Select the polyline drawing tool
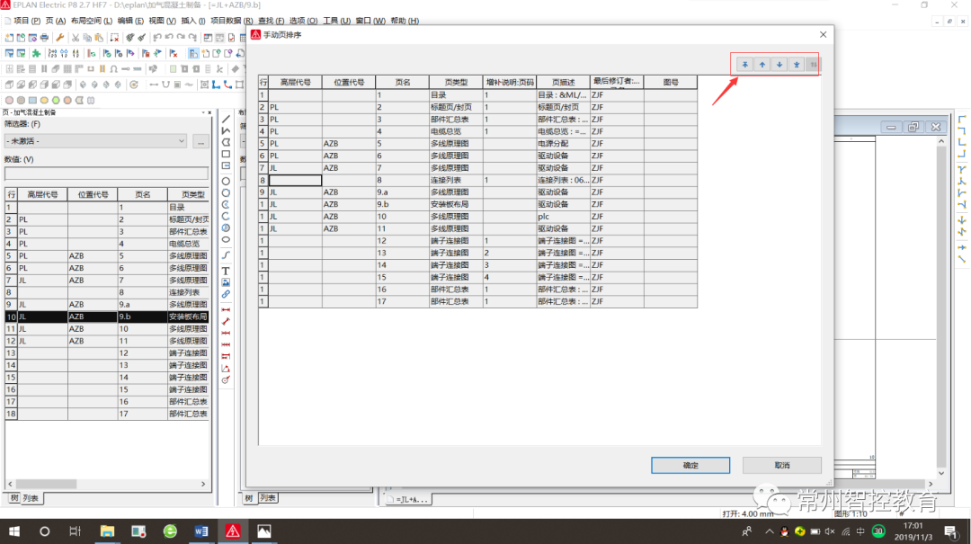The width and height of the screenshot is (971, 544). coord(226,130)
